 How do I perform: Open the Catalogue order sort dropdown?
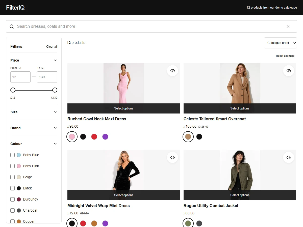point(281,43)
